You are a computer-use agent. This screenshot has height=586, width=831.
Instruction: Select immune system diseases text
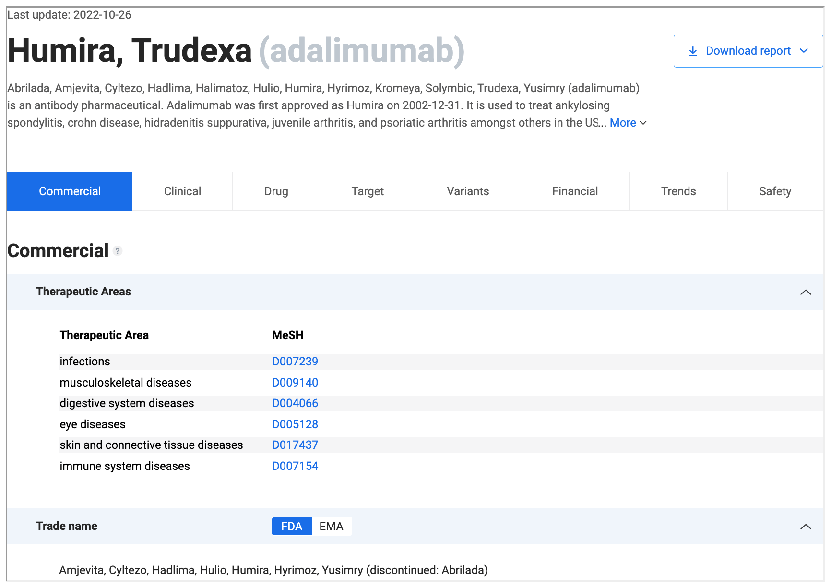click(x=125, y=466)
